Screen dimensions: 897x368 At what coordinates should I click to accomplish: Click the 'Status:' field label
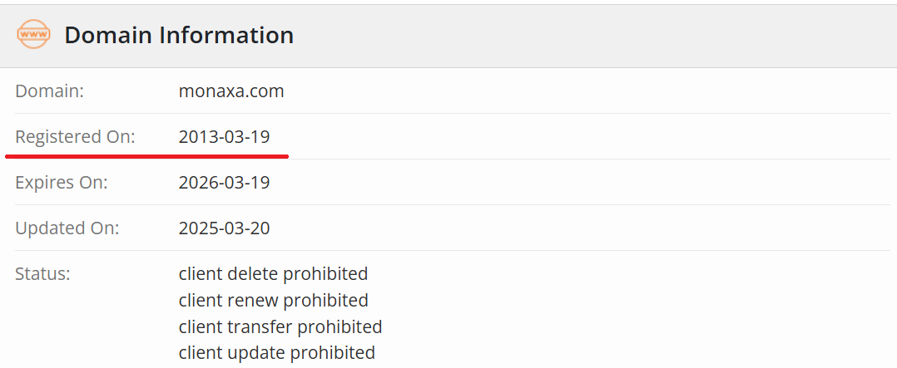42,273
